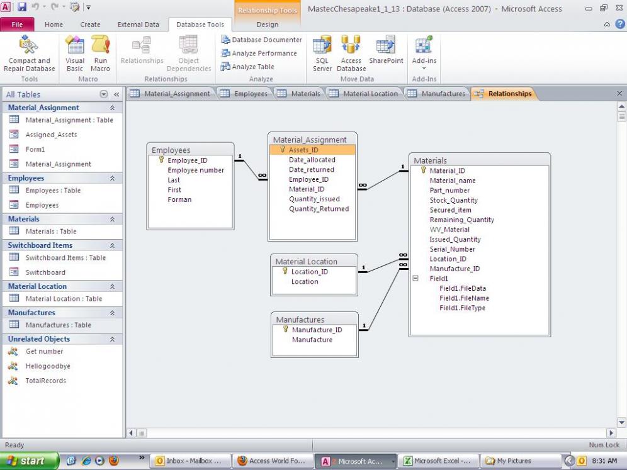Click the Windows start button

pos(29,461)
